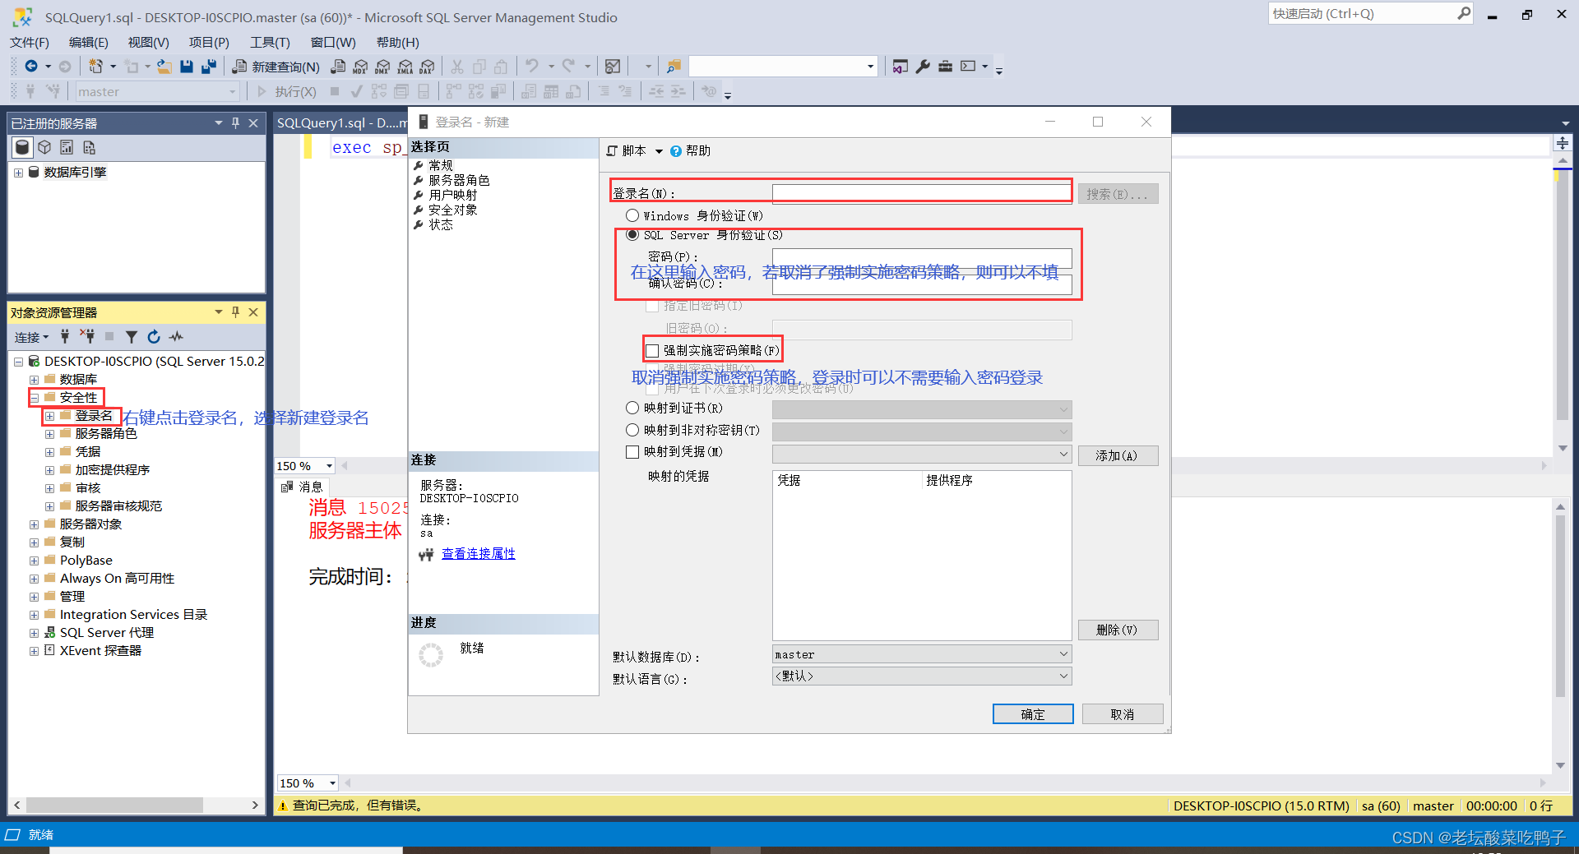Click the Filter funnel icon
The width and height of the screenshot is (1579, 854).
132,336
